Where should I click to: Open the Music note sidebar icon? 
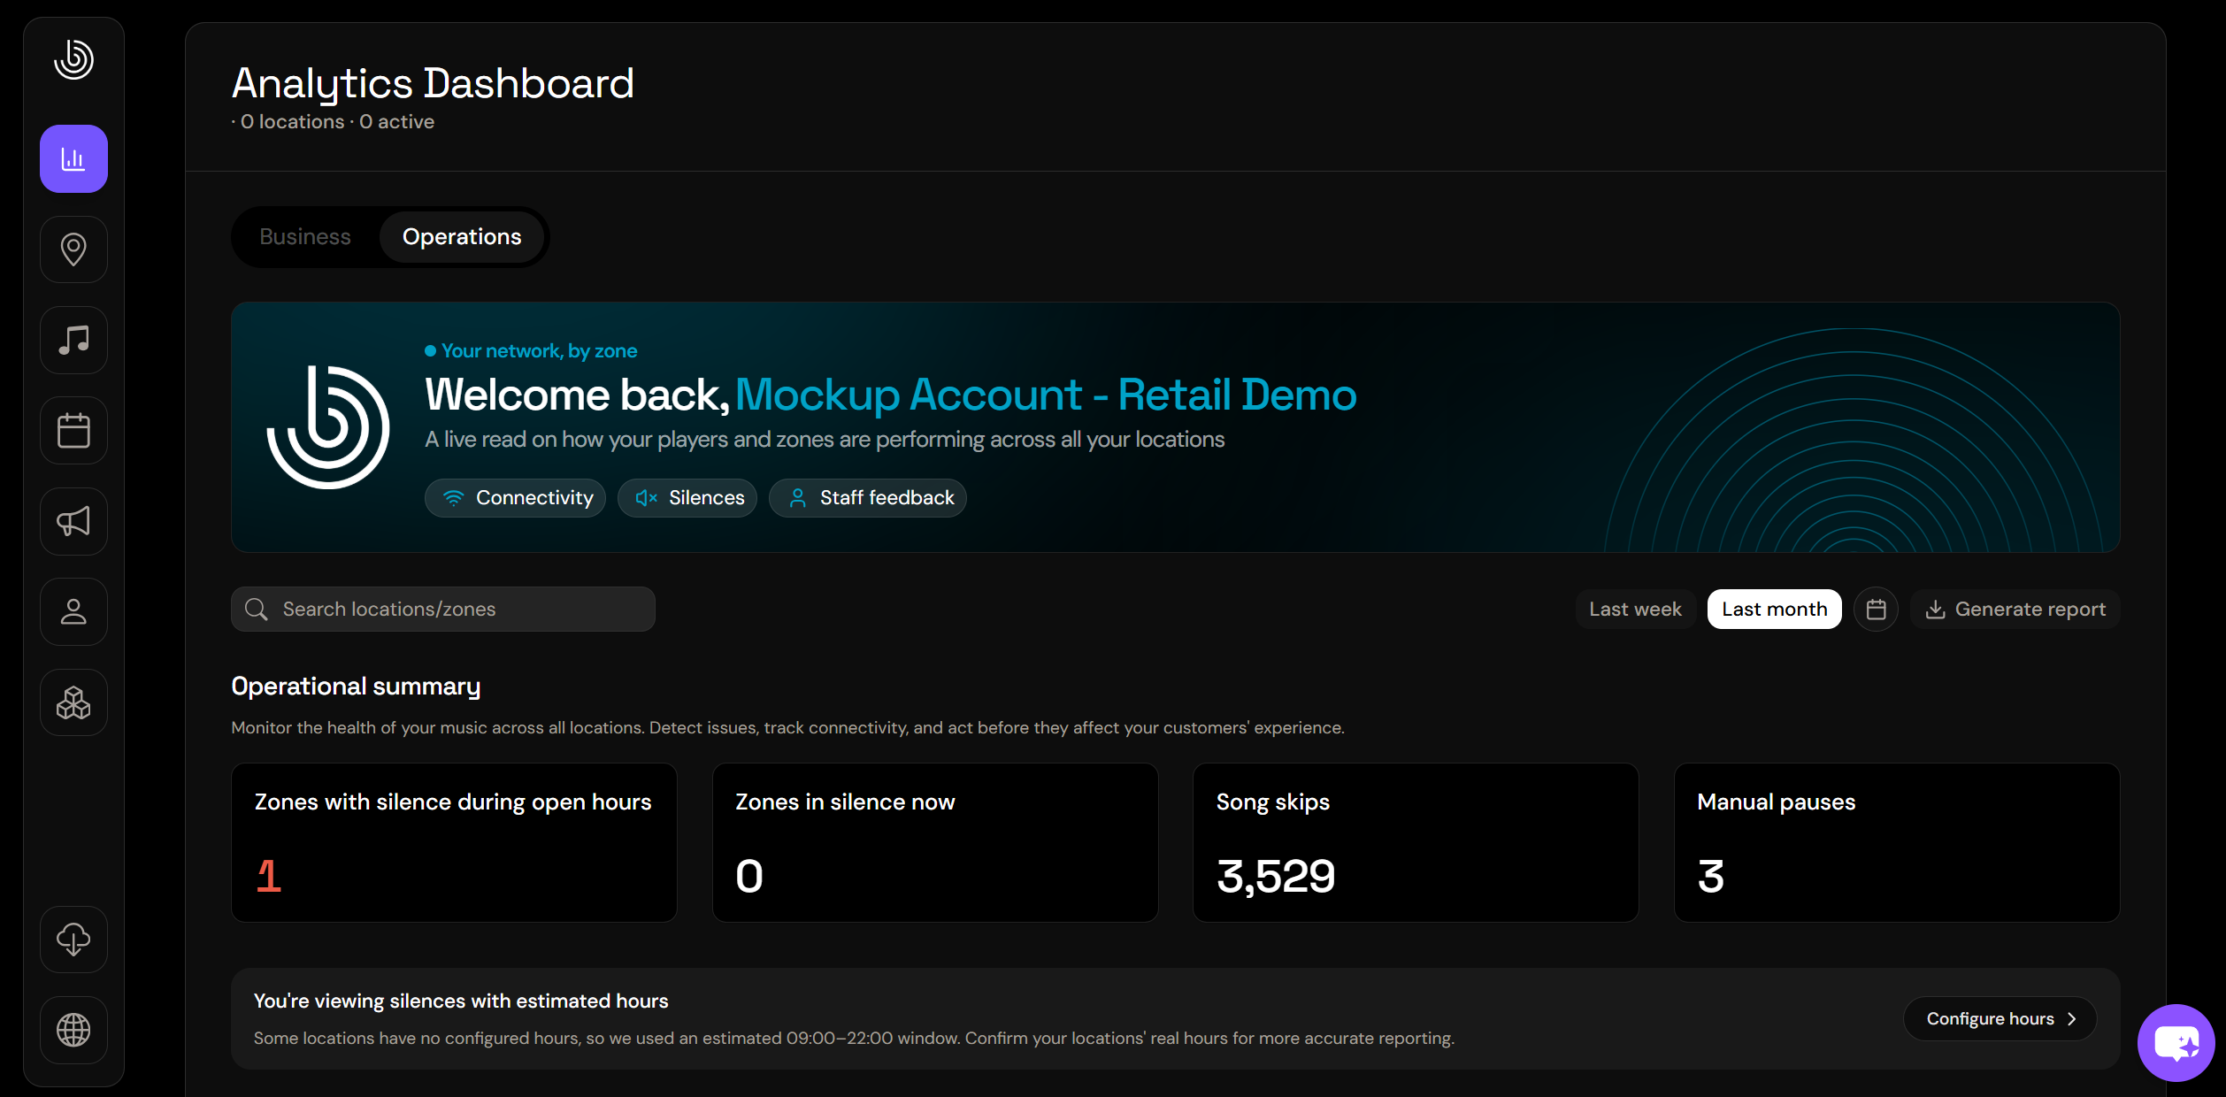[73, 341]
